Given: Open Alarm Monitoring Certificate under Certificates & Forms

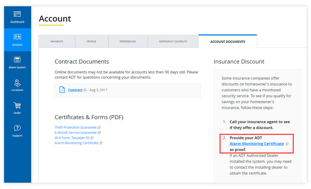Looking at the screenshot, I should [x=76, y=143].
